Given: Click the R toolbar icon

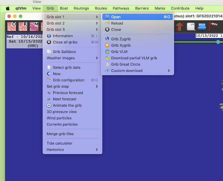Looking at the screenshot, I should coord(23,27).
